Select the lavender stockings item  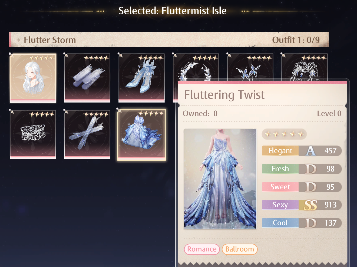[x=87, y=78]
